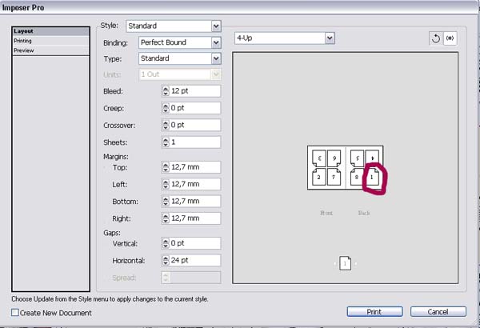The width and height of the screenshot is (480, 328).
Task: Click the Top margin 12,7 mm field
Action: pyautogui.click(x=195, y=167)
